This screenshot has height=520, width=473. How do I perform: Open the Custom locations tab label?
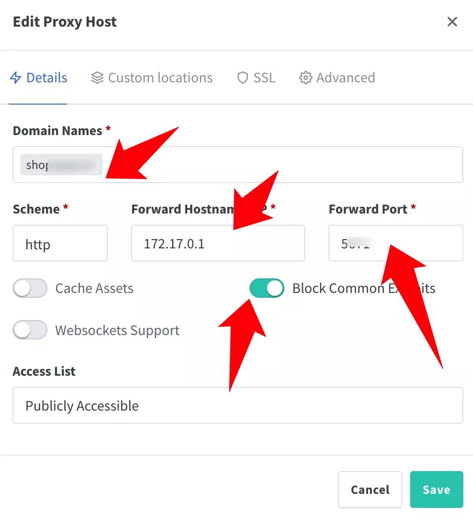160,78
